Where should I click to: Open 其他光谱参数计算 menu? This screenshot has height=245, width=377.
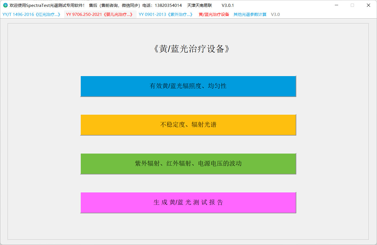(x=250, y=15)
